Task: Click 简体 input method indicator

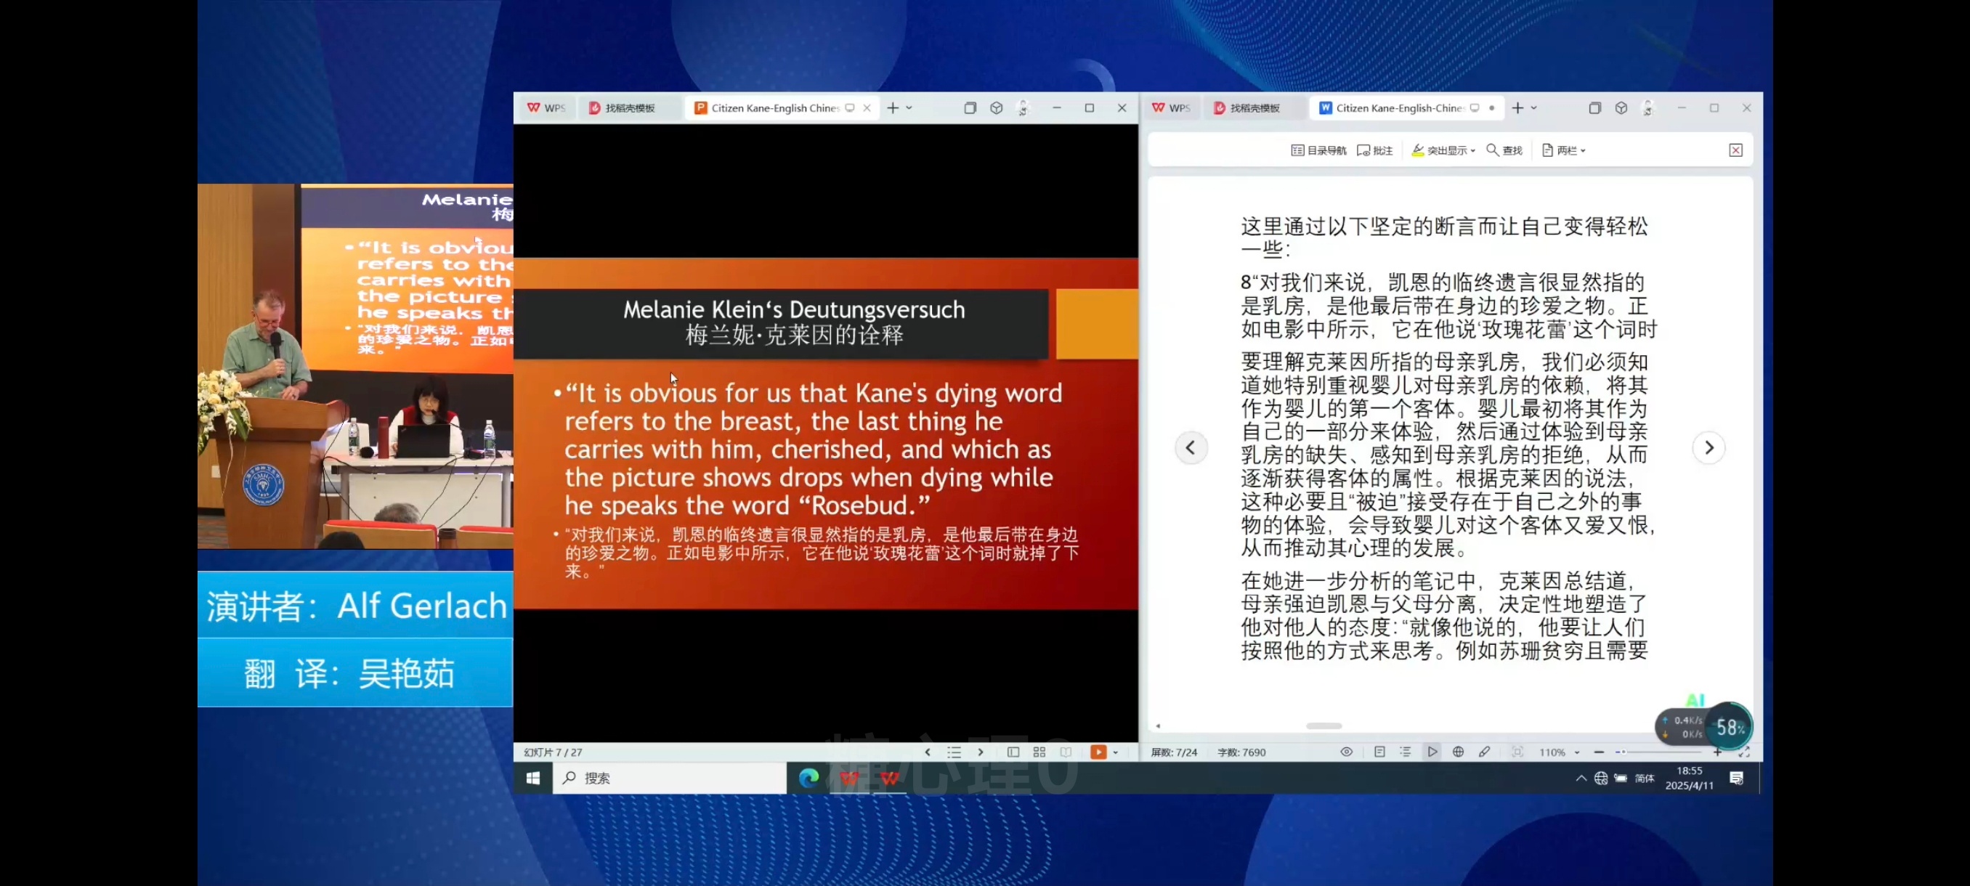Action: 1645,779
